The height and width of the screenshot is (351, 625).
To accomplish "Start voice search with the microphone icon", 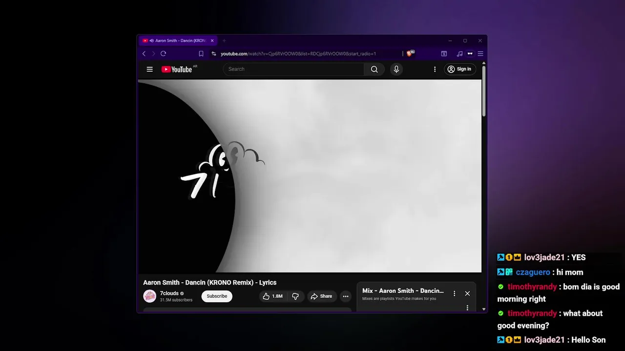I will 396,69.
